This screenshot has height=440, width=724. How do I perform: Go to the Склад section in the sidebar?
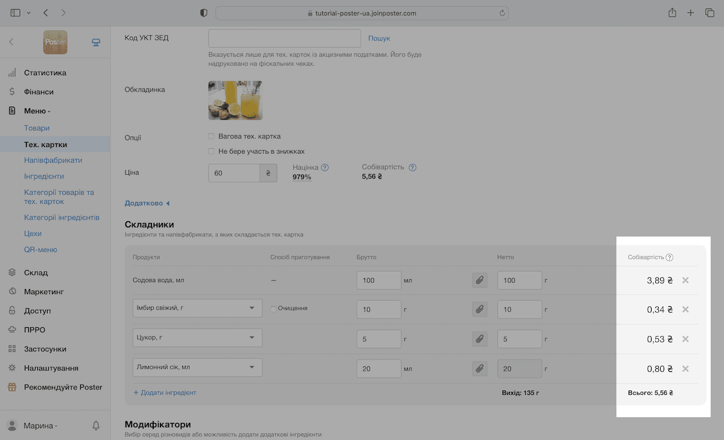[36, 272]
